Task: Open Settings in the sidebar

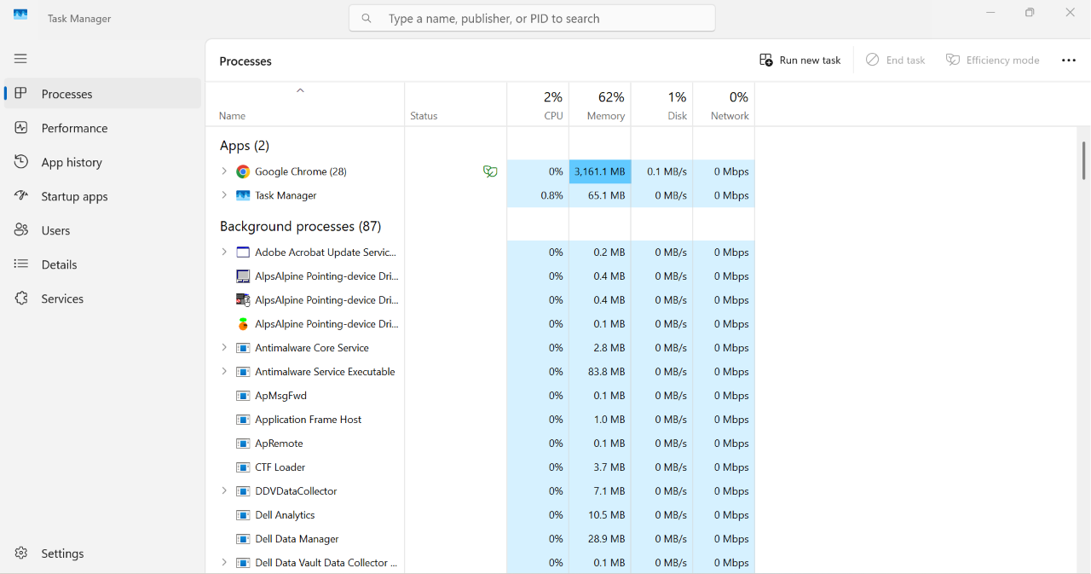Action: (103, 554)
